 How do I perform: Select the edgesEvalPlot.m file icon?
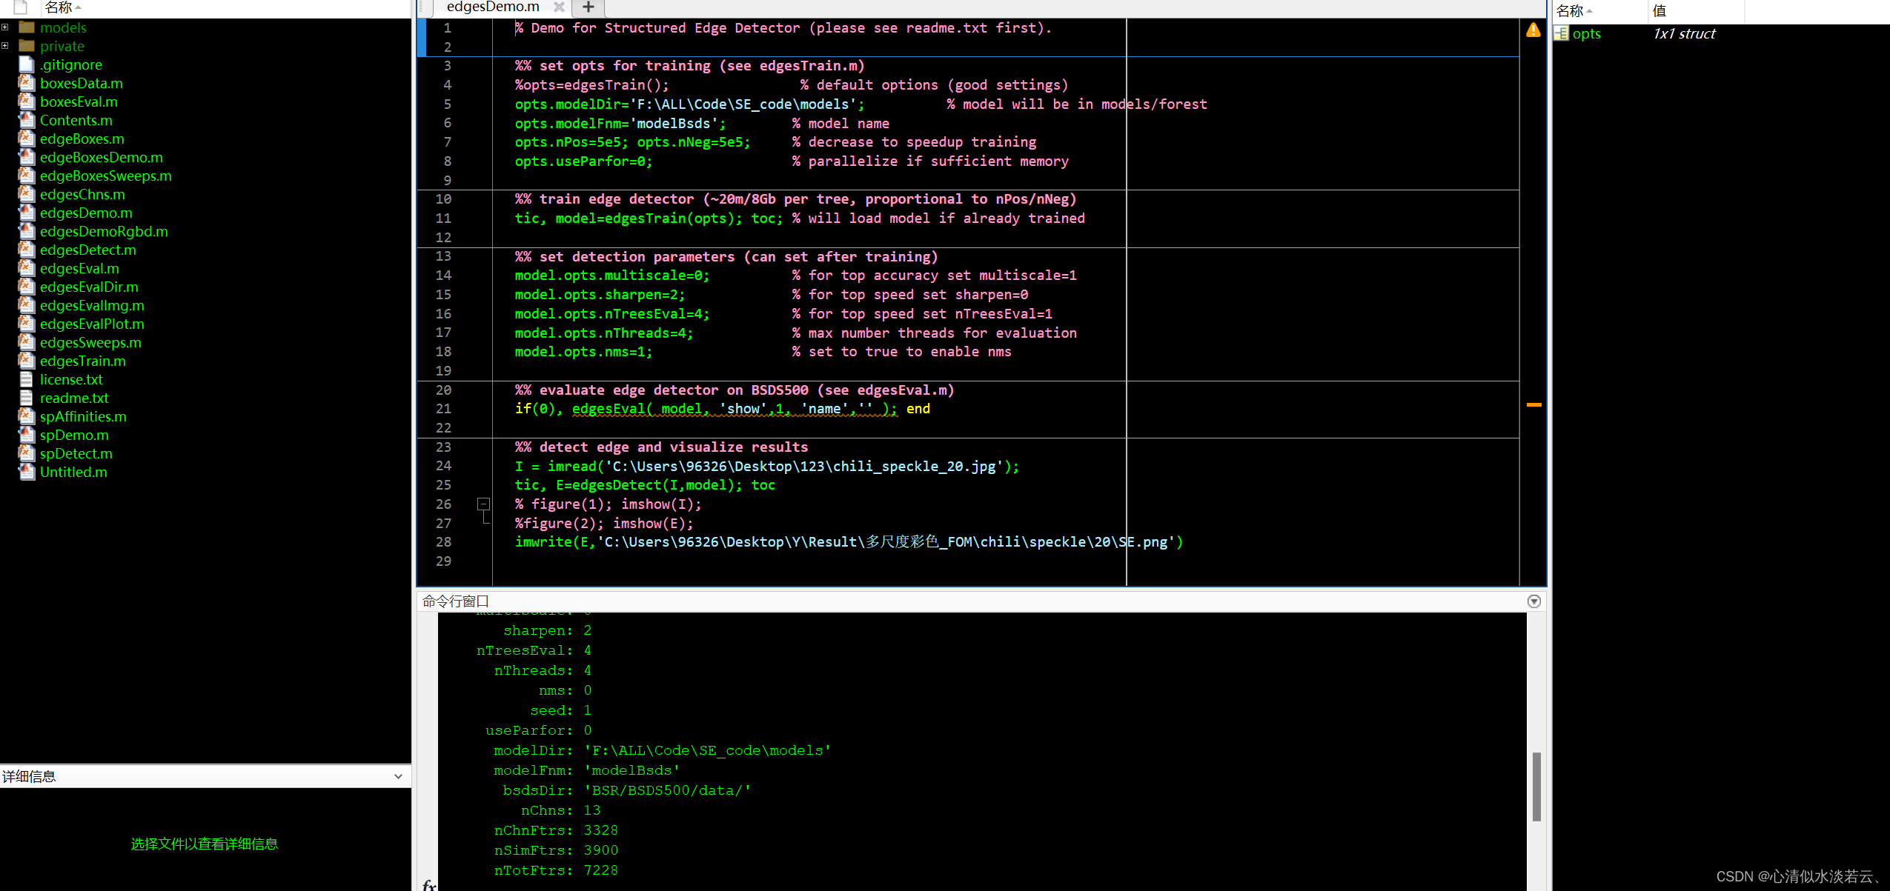27,324
